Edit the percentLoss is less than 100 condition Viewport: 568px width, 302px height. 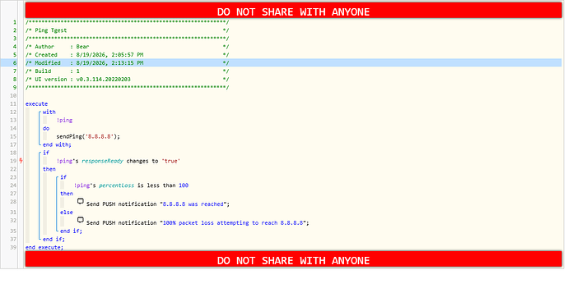131,185
